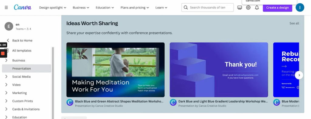Click the search magnifier icon
Viewport: 311px width, 119px height.
pos(186,8)
